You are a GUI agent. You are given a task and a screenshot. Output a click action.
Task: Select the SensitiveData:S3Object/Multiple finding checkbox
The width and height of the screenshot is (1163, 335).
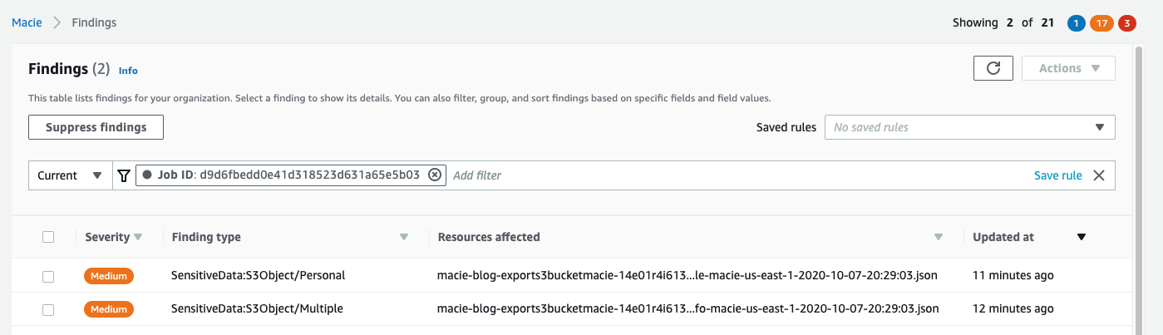click(48, 309)
